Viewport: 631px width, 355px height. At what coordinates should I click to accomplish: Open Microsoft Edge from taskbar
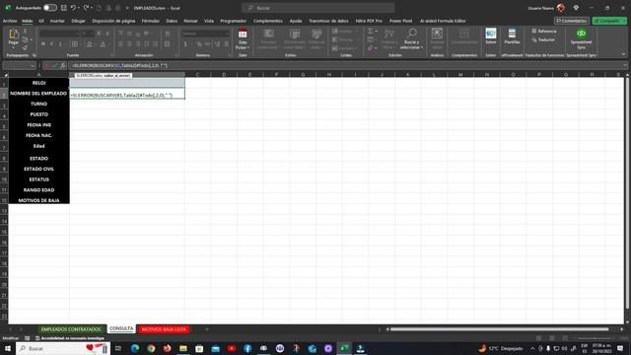tap(135, 348)
